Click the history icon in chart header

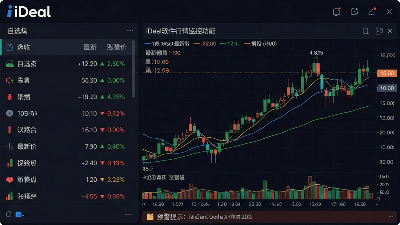coord(379,31)
